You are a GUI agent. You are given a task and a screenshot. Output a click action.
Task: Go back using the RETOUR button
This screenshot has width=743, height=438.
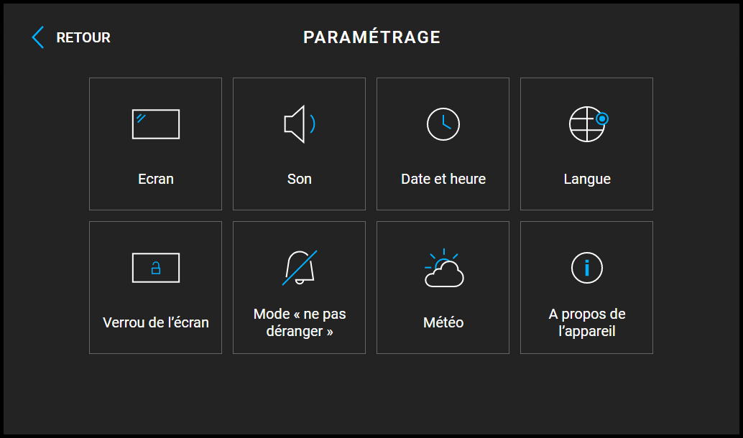[71, 37]
